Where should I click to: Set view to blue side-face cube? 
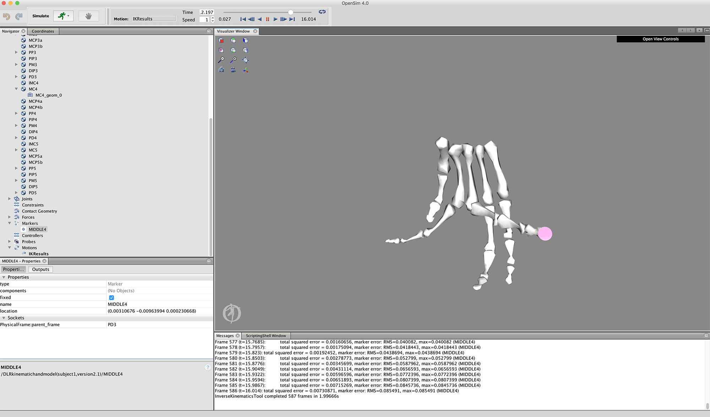245,40
